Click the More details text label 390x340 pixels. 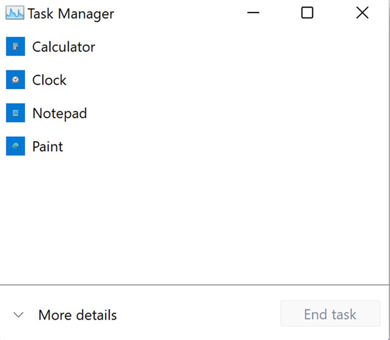click(x=77, y=315)
